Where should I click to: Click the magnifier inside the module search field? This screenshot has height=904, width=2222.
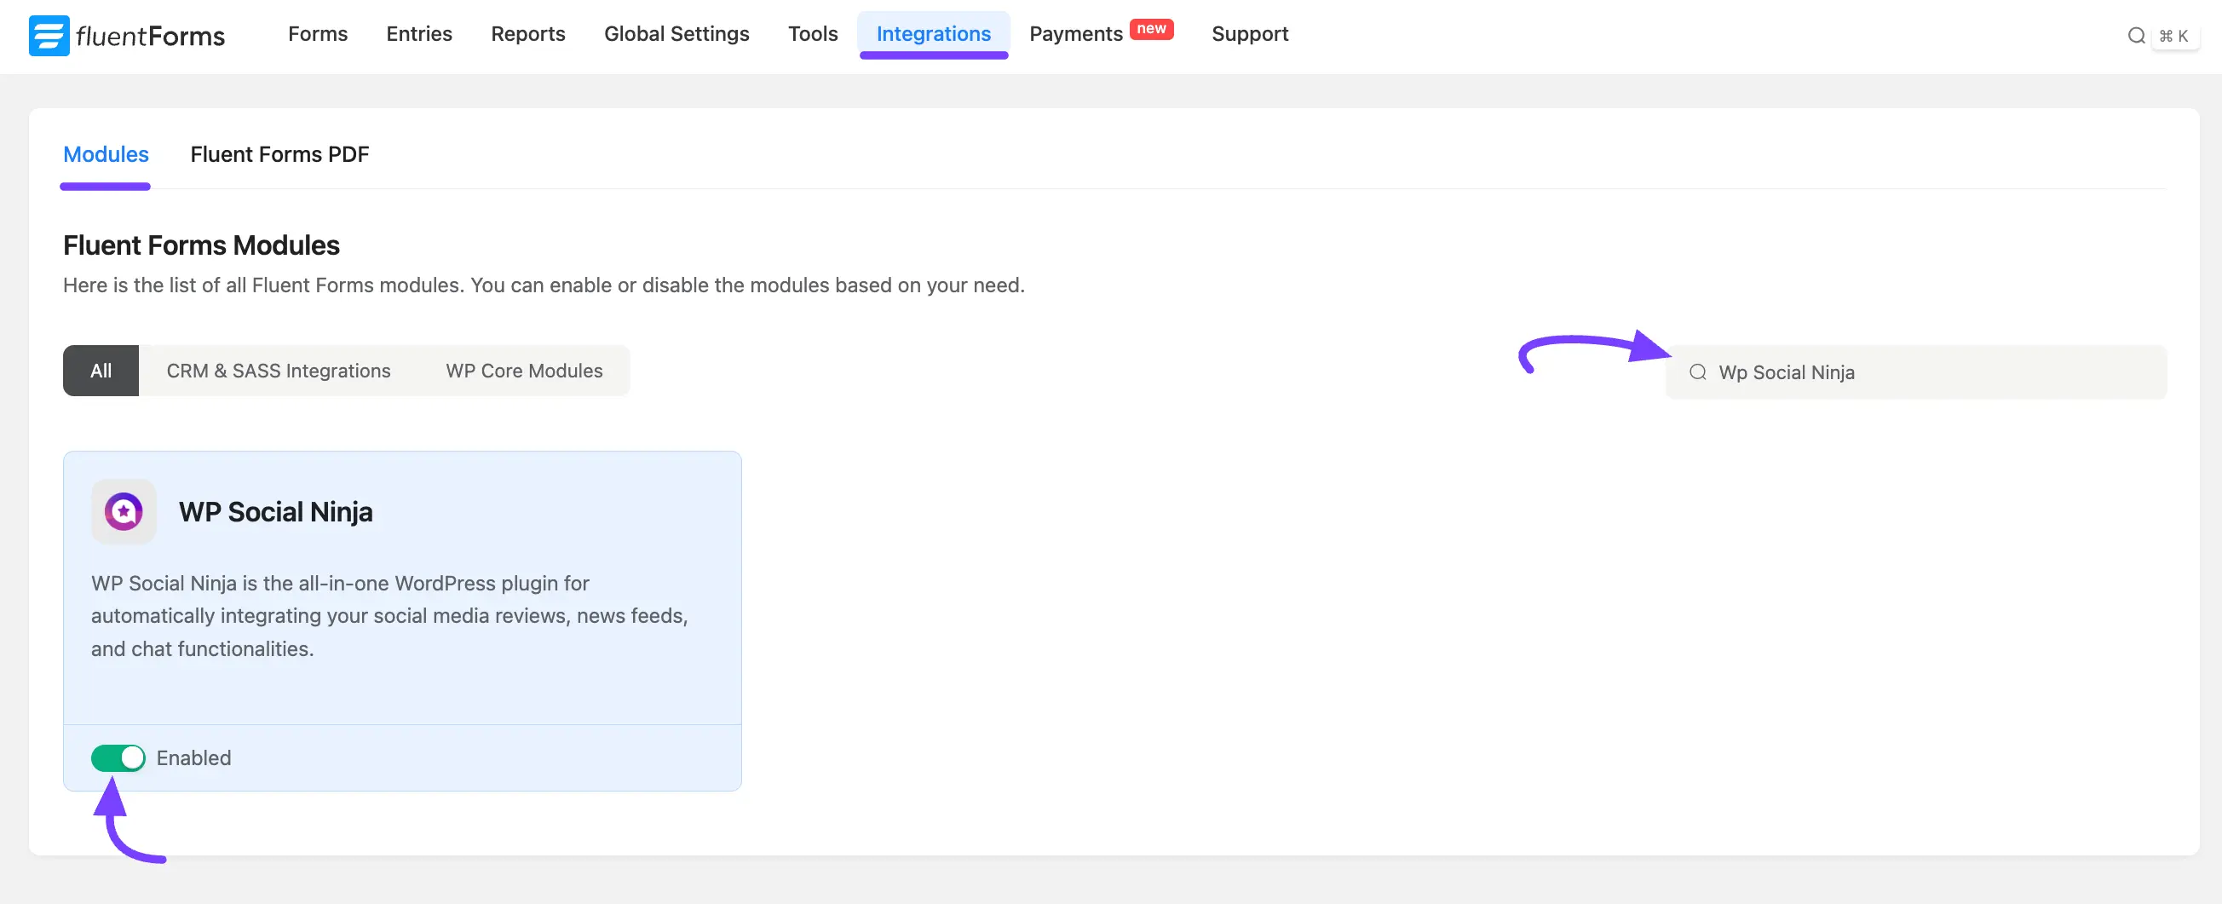coord(1697,371)
